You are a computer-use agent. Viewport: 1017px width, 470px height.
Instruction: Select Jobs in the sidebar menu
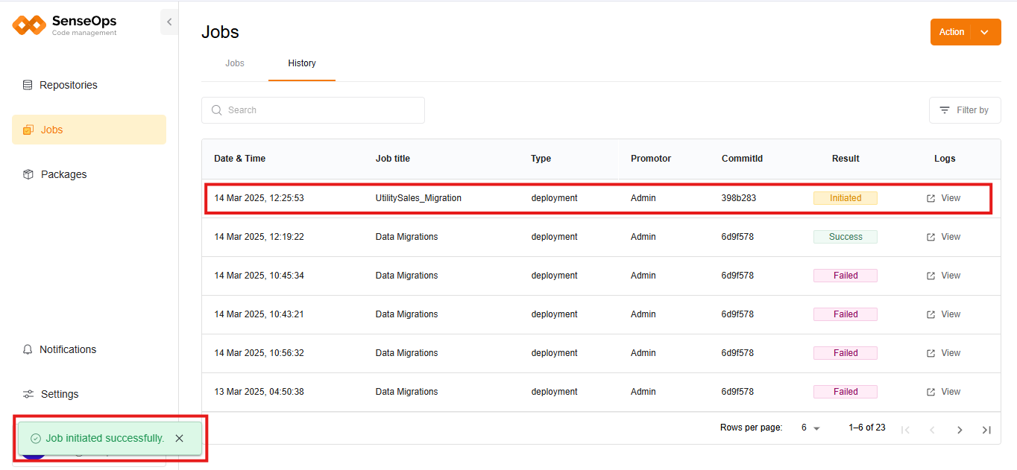click(x=51, y=130)
